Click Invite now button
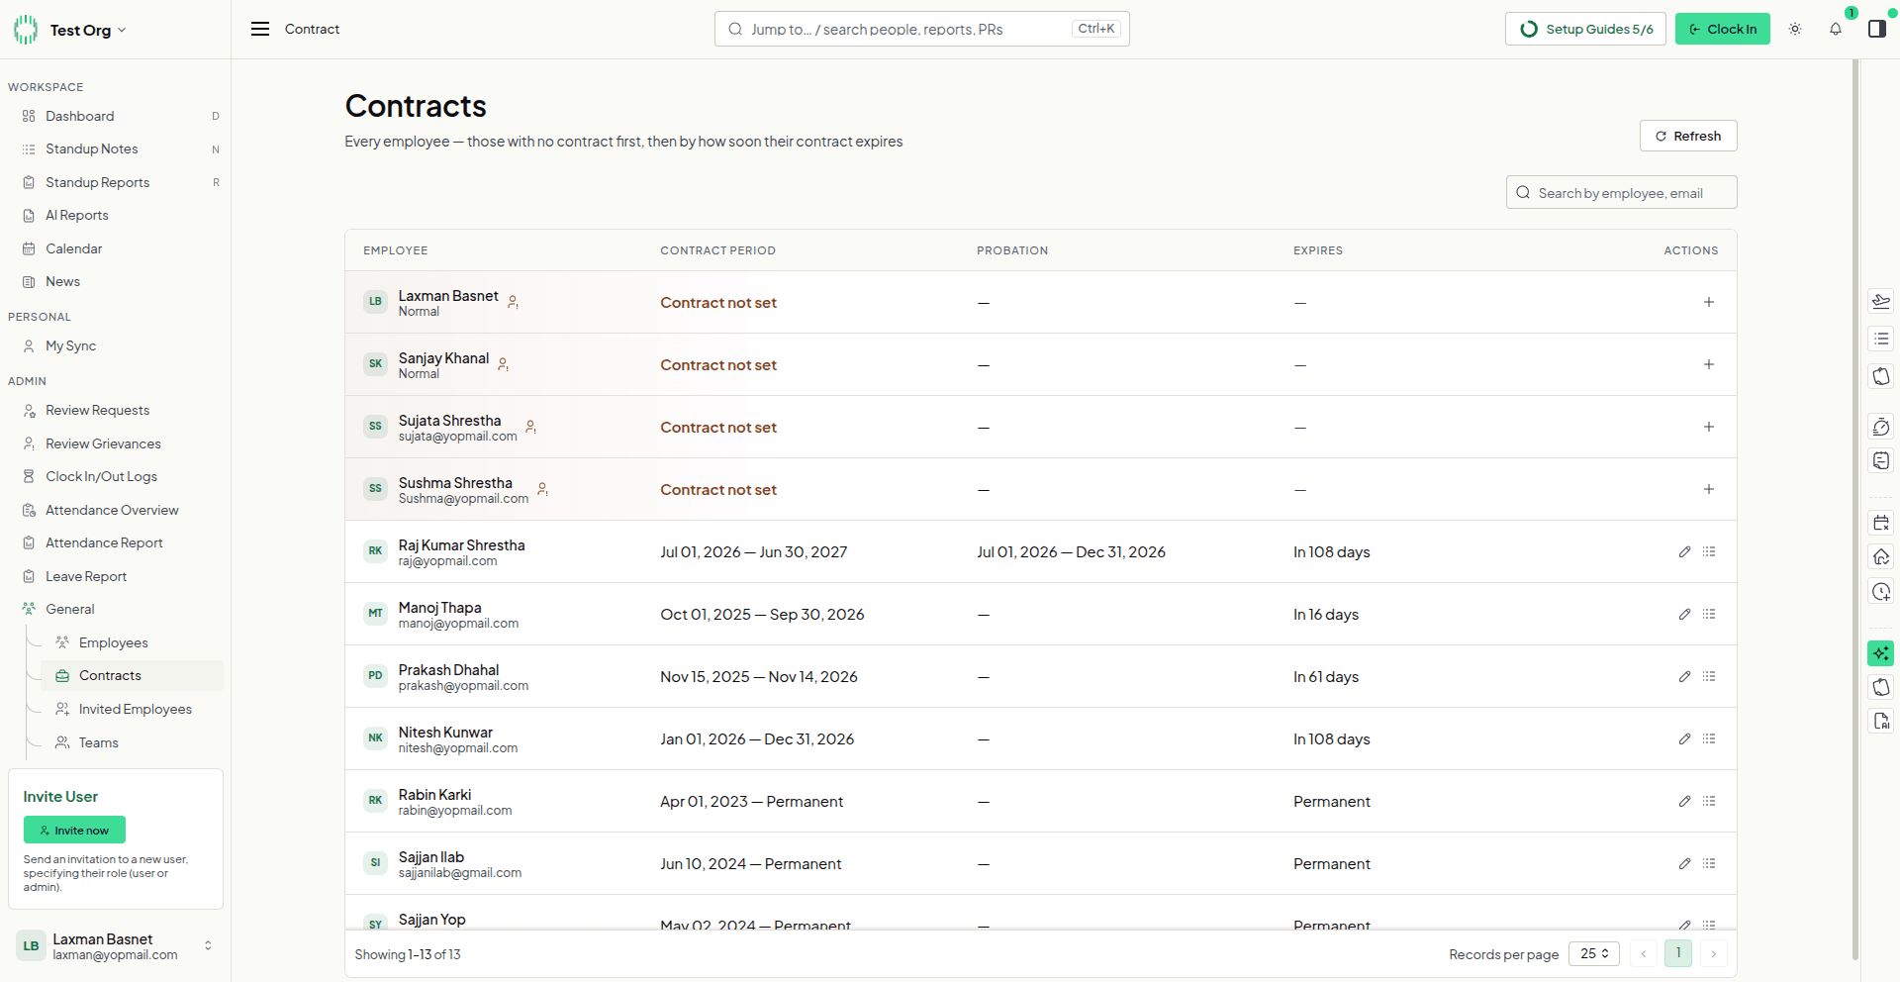Image resolution: width=1900 pixels, height=982 pixels. pyautogui.click(x=74, y=830)
